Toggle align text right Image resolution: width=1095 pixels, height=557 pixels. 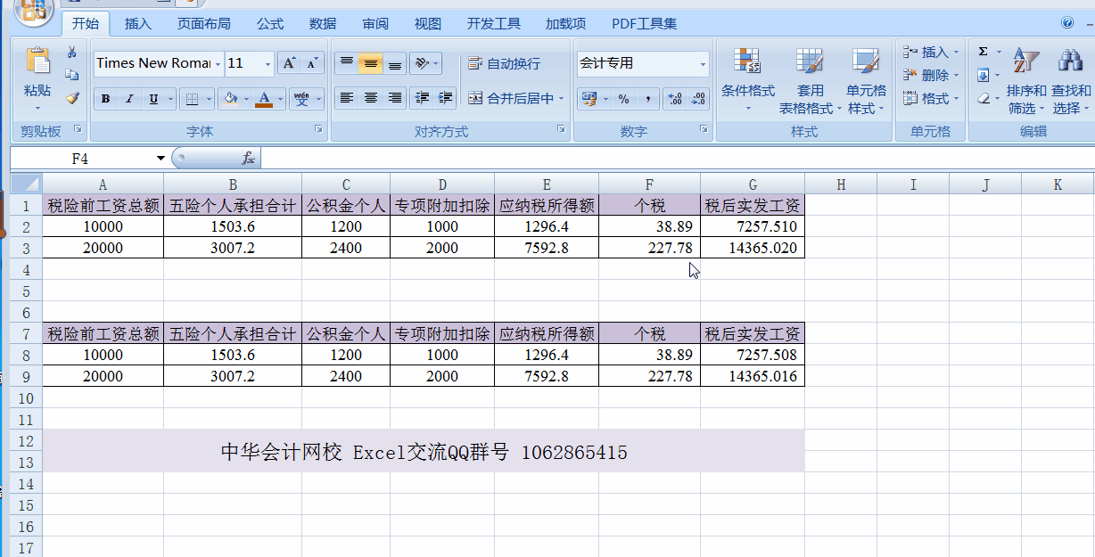tap(395, 98)
